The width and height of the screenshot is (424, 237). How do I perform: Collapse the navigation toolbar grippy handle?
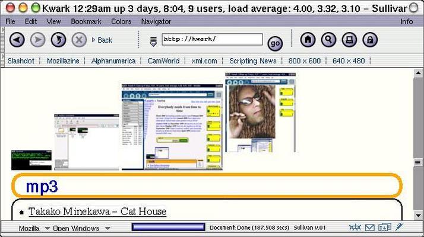[x=2, y=40]
